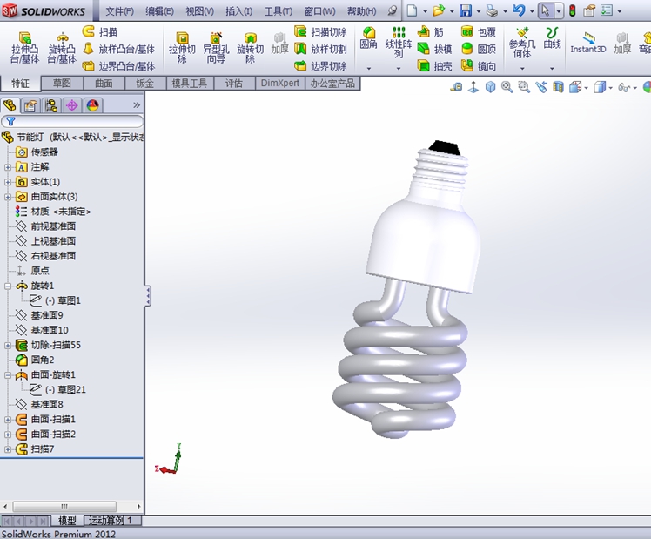Screen dimensions: 651x539
Task: Open the 线性阵列 pattern dropdown arrow
Action: point(399,68)
